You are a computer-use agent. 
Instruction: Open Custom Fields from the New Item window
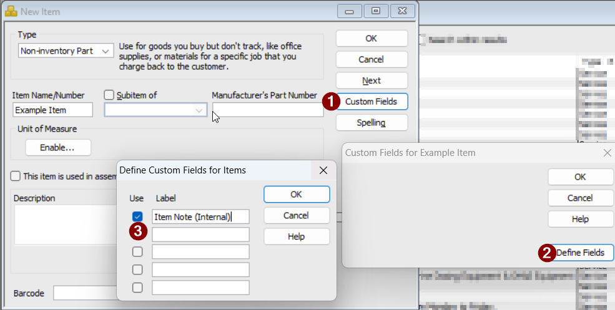click(x=371, y=102)
